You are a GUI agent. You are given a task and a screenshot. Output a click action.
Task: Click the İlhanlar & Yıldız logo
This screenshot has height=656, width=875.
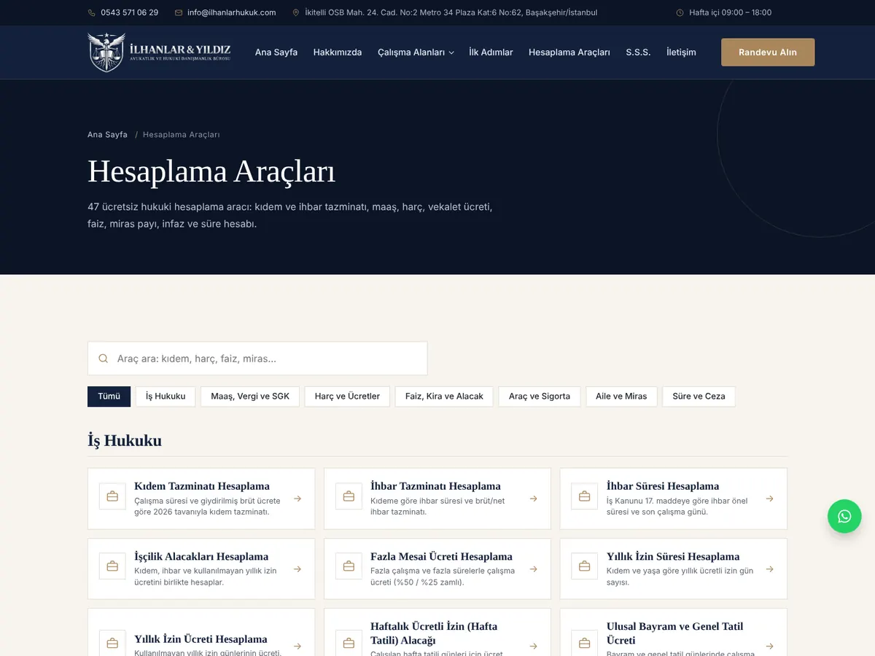point(159,52)
